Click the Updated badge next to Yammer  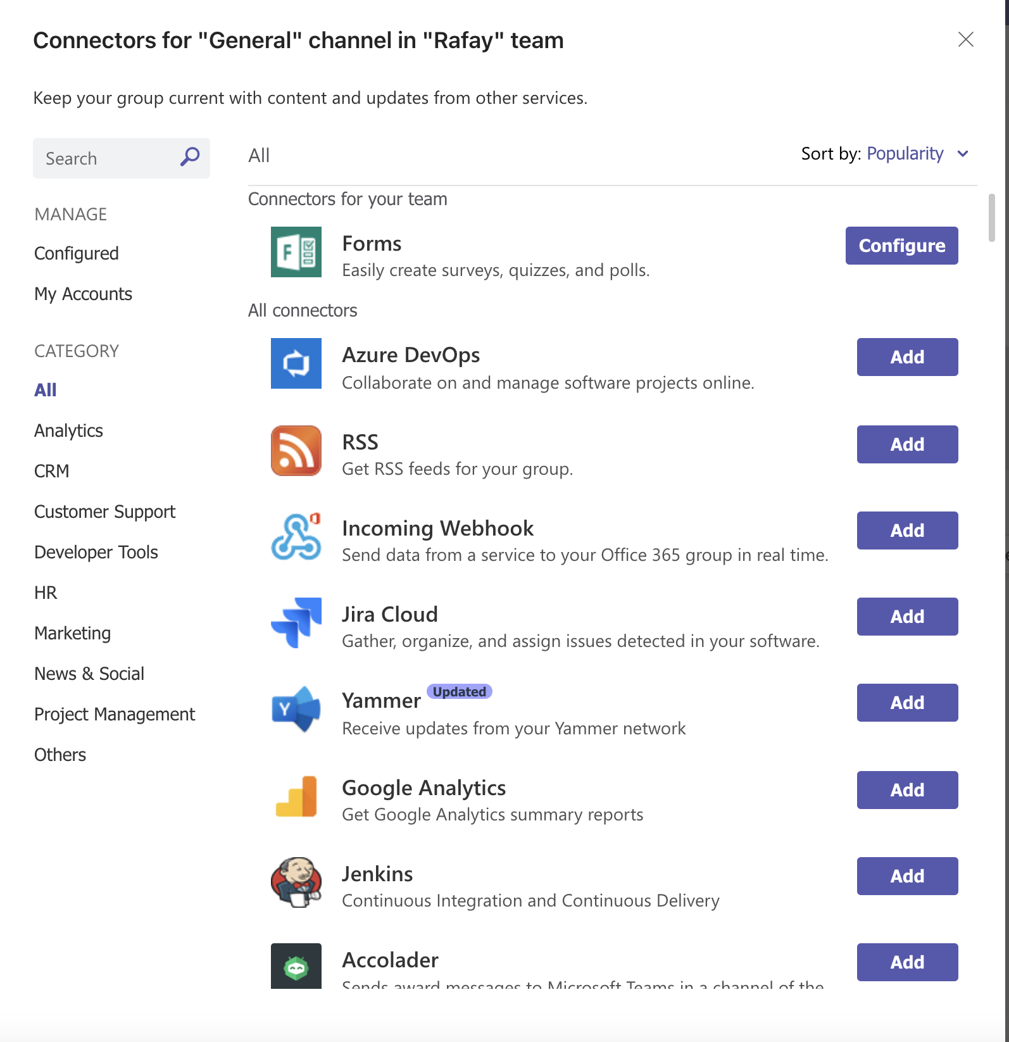460,691
